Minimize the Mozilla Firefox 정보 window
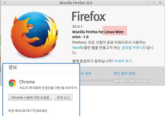This screenshot has width=165, height=116. point(148,3)
